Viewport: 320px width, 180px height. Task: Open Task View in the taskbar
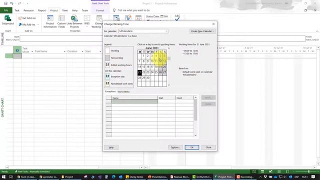pos(11,176)
